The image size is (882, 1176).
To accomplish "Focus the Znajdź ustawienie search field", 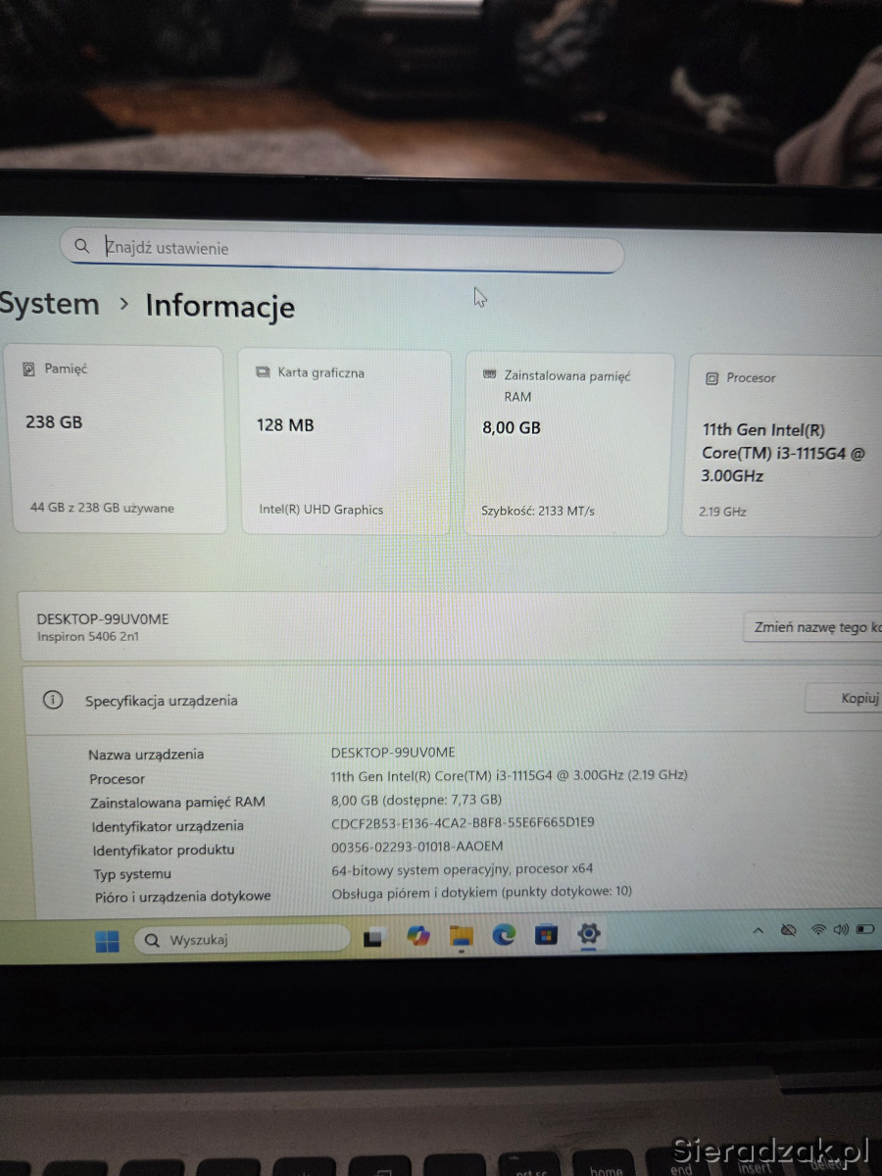I will tap(343, 248).
